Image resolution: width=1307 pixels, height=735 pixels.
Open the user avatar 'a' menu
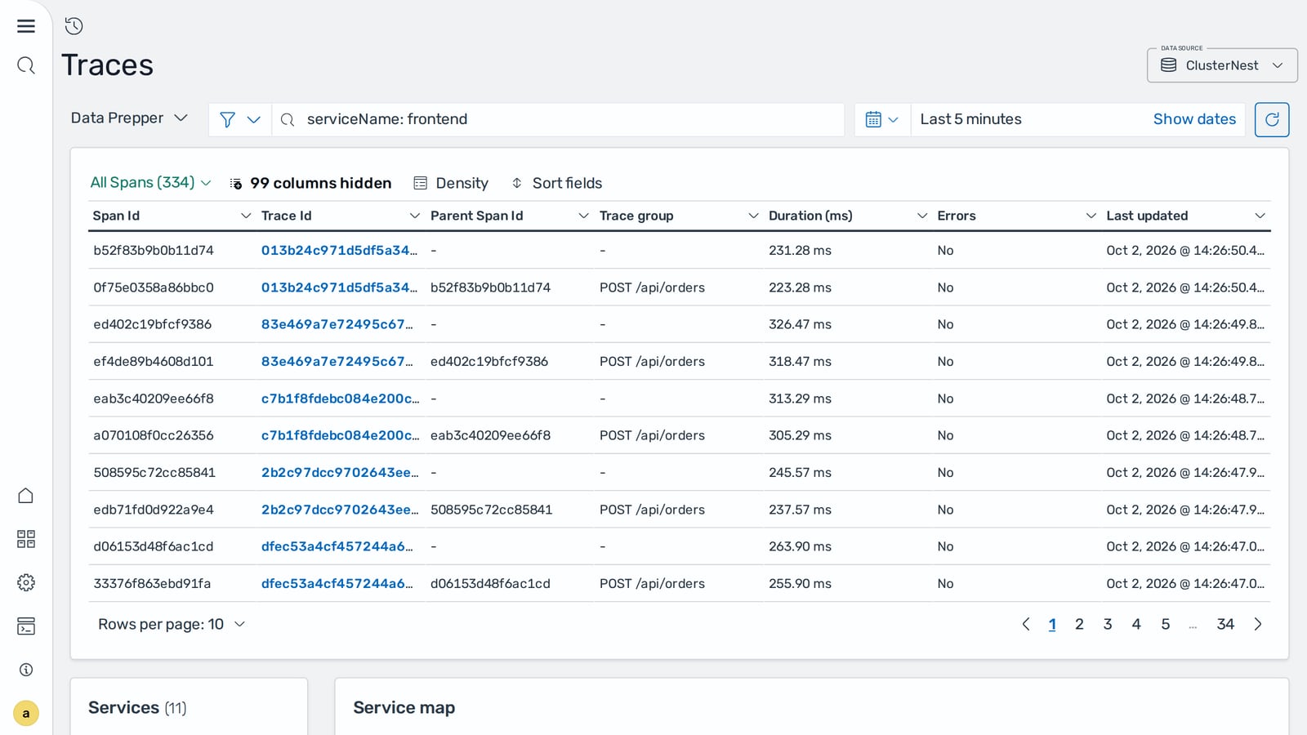[x=26, y=713]
